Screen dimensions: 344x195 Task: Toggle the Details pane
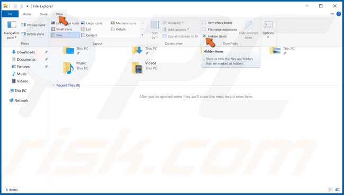(x=33, y=34)
